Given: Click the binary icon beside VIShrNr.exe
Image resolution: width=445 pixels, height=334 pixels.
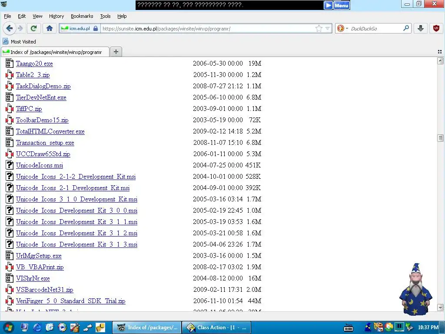Looking at the screenshot, I should point(10,278).
